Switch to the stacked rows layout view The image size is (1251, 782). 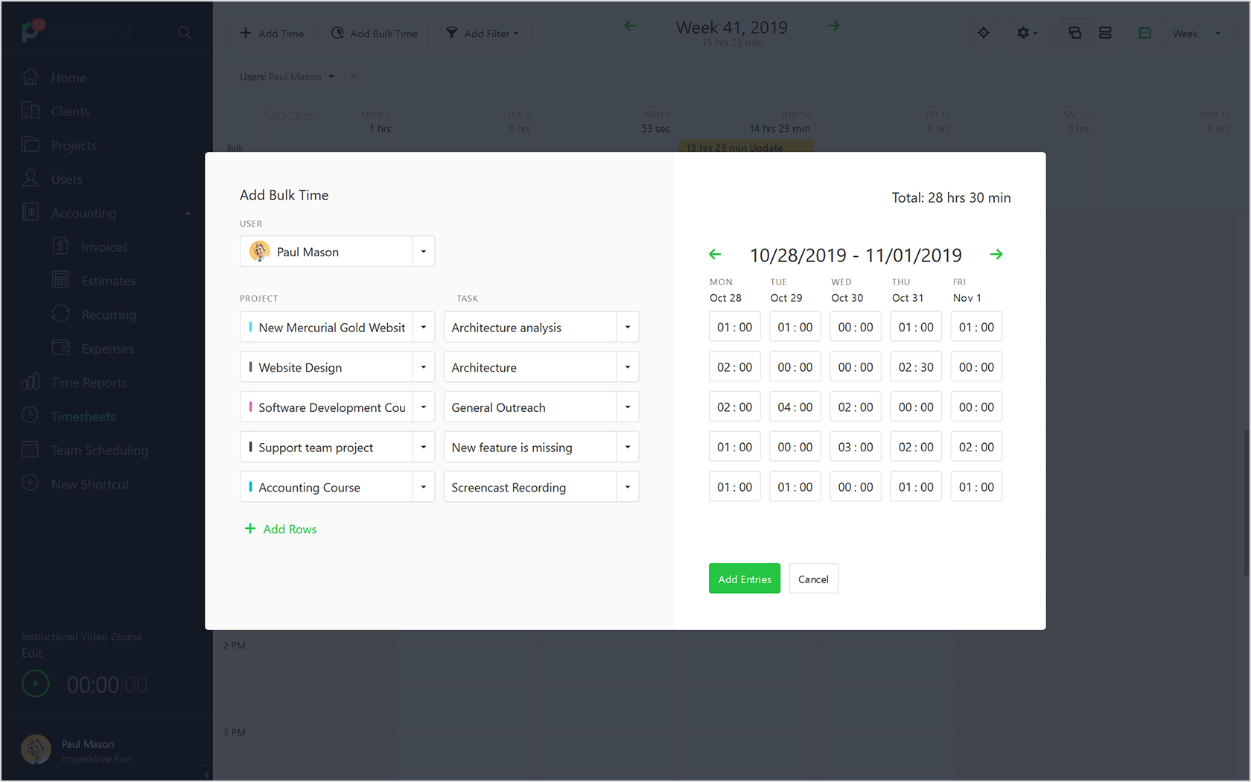pyautogui.click(x=1105, y=32)
